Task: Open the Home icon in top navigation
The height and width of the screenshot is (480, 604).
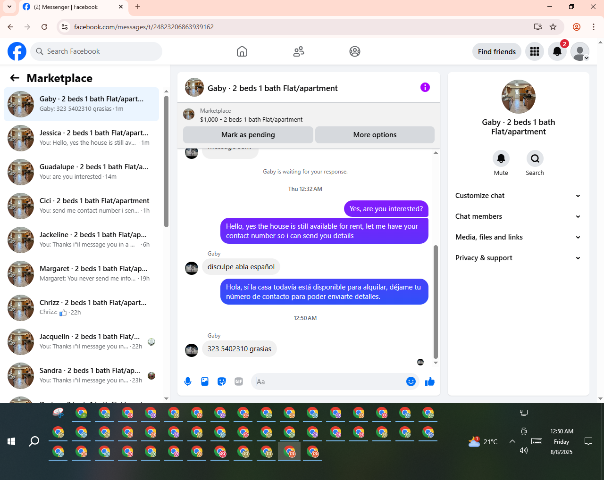Action: click(242, 51)
